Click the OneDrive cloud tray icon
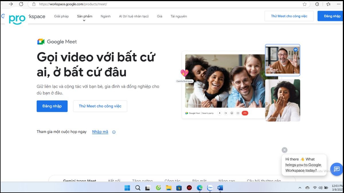 click(307, 188)
